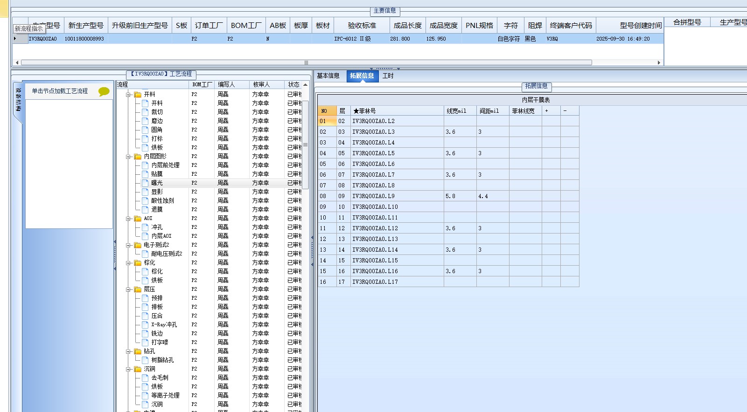747x412 pixels.
Task: Click the folder icon of 钻孔
Action: (138, 351)
